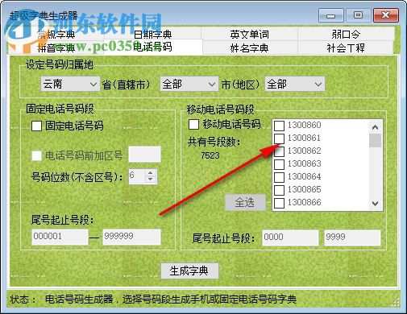Check the 1300862 number segment
407x314 pixels.
(279, 151)
